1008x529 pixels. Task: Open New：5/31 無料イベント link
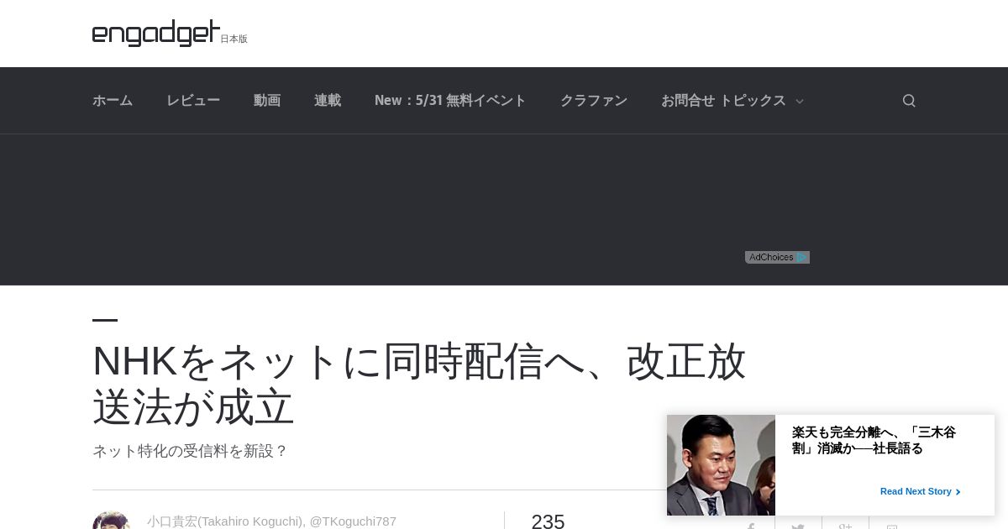pos(450,101)
